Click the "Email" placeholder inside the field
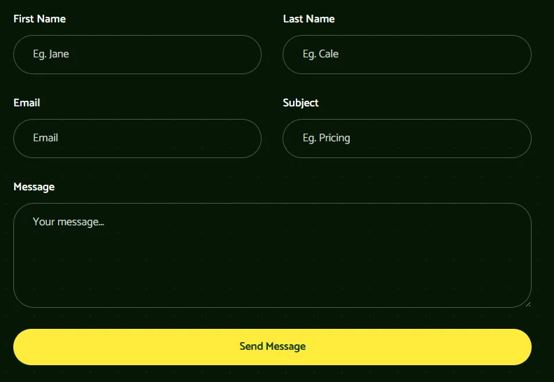 pyautogui.click(x=45, y=138)
